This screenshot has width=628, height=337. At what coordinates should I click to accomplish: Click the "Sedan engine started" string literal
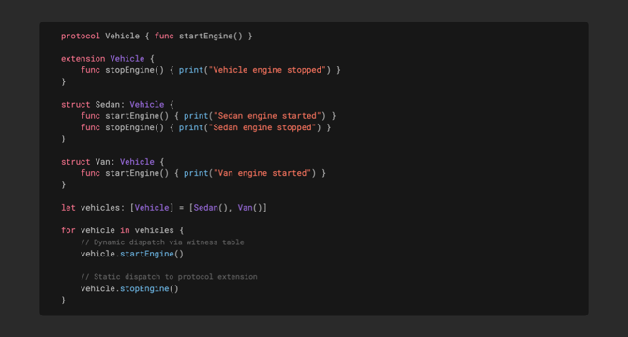point(267,116)
